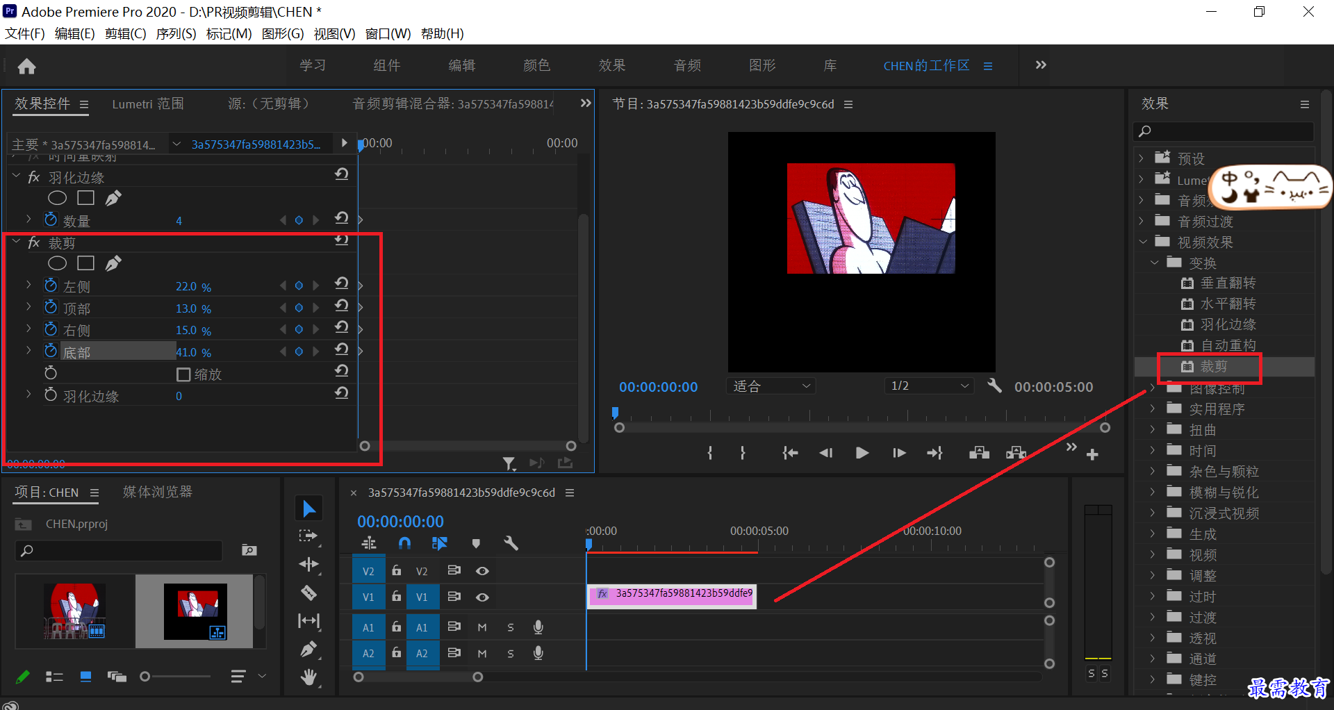Viewport: 1334px width, 710px height.
Task: Select the Razor tool
Action: click(x=308, y=593)
